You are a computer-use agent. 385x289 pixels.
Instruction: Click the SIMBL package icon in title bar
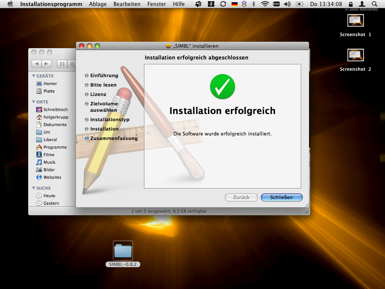click(168, 46)
